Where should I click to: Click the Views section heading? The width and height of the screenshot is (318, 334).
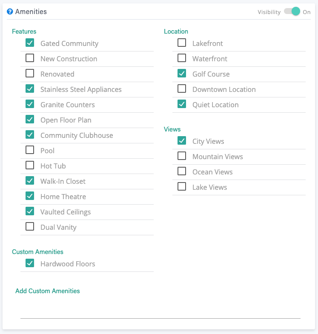[172, 129]
